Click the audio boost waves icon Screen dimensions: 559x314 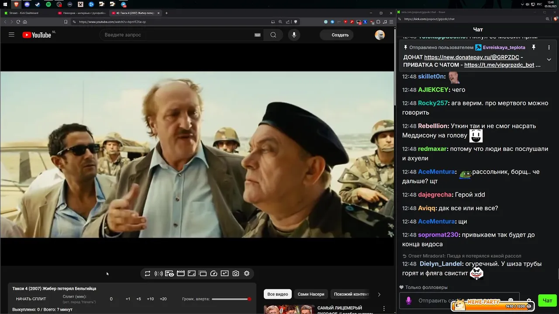coord(159,273)
